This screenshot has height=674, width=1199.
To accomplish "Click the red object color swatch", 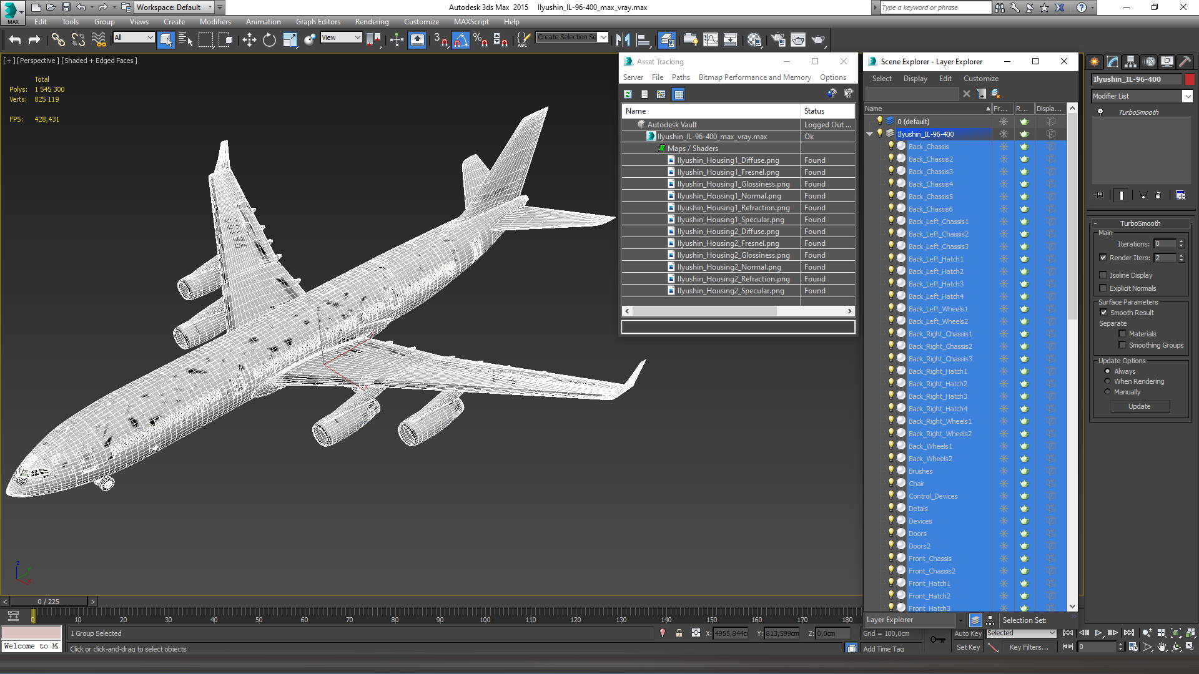I will coord(1190,79).
